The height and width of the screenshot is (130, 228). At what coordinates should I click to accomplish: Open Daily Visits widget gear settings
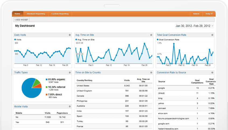point(70,35)
